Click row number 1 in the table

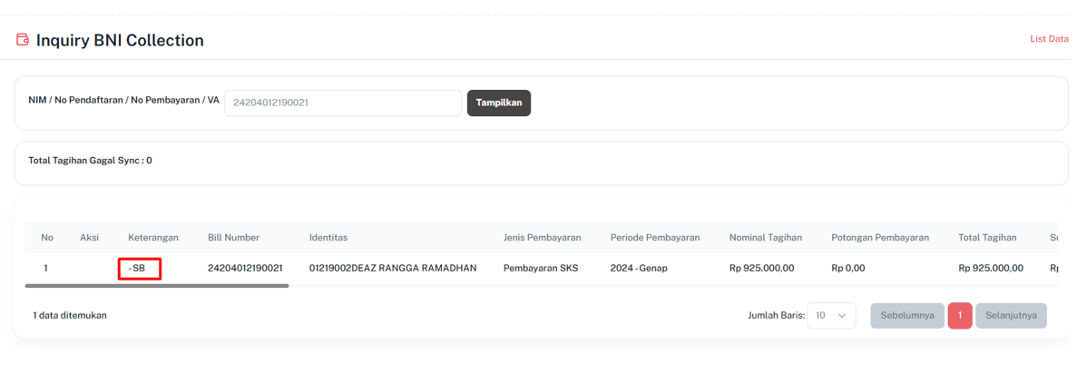pos(45,268)
